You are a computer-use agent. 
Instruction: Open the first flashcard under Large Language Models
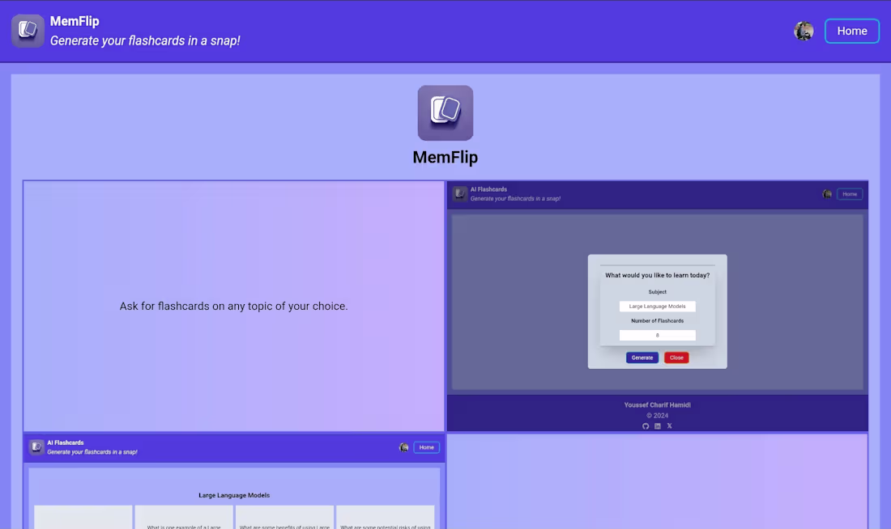[83, 518]
